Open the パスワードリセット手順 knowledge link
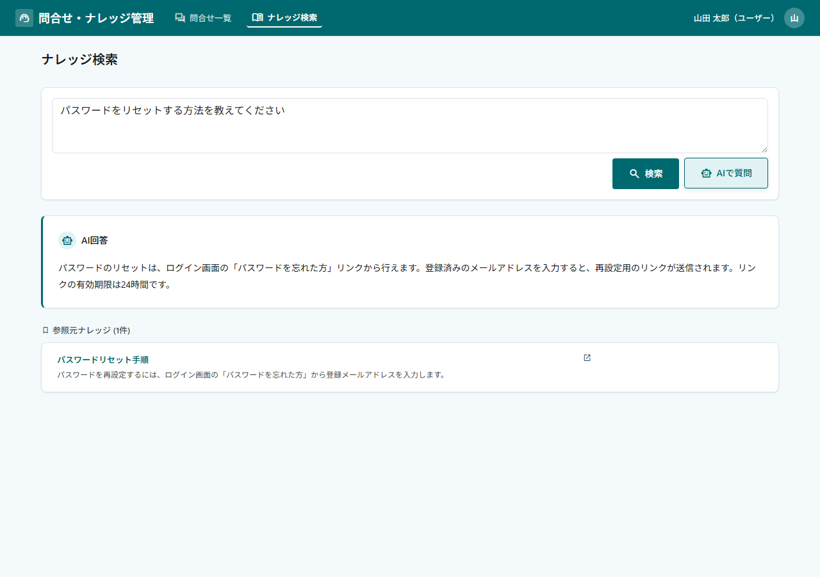 click(x=102, y=360)
